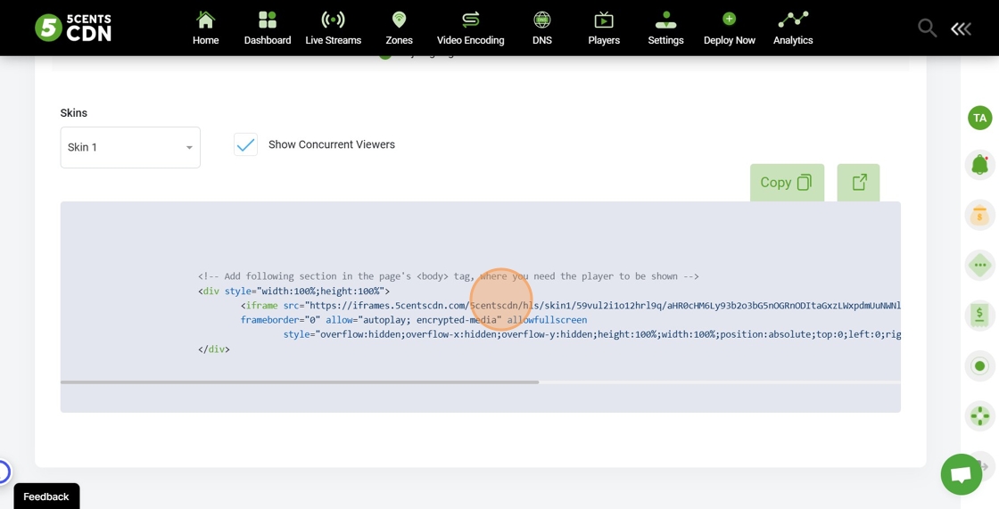
Task: Click the DNS globe icon
Action: coord(542,20)
